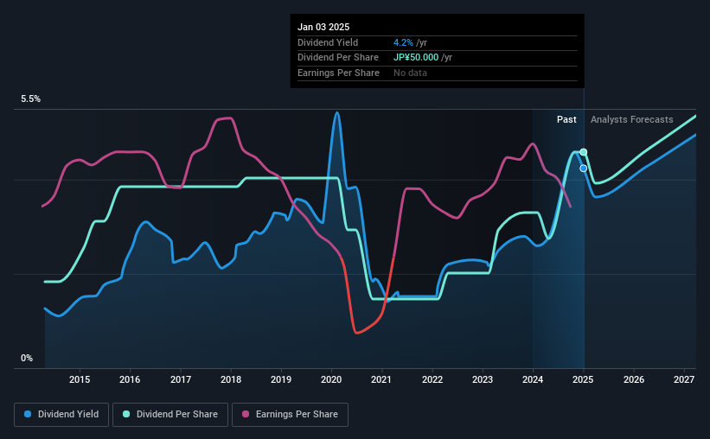This screenshot has width=710, height=439.
Task: Click the 2017 x-axis label
Action: pos(180,379)
